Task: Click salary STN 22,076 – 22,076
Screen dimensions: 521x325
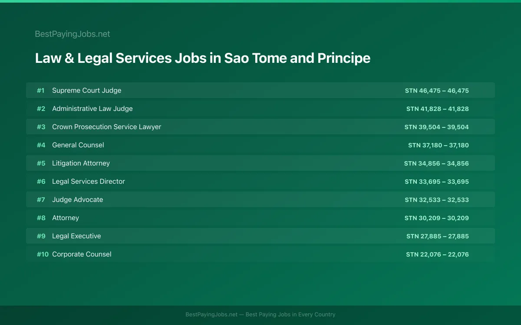Action: (x=438, y=254)
